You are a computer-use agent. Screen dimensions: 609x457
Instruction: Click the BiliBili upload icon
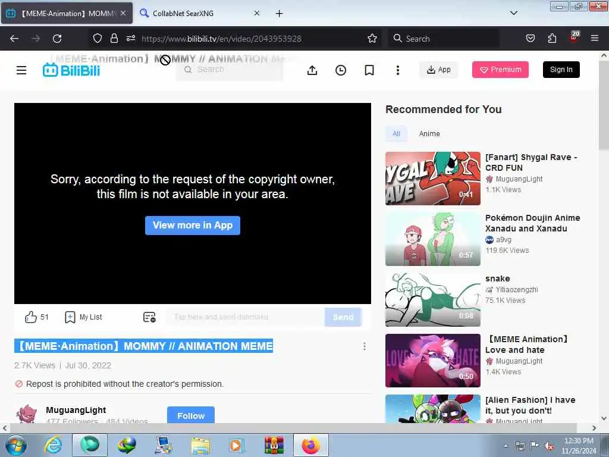pos(312,70)
